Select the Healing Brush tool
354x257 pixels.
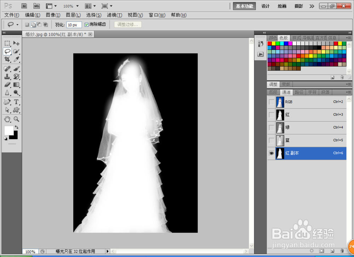[x=7, y=68]
